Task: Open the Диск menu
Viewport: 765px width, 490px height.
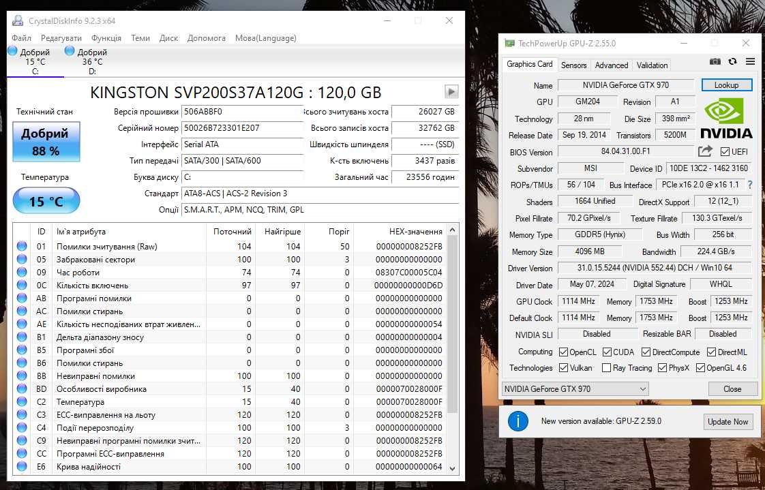Action: (169, 38)
